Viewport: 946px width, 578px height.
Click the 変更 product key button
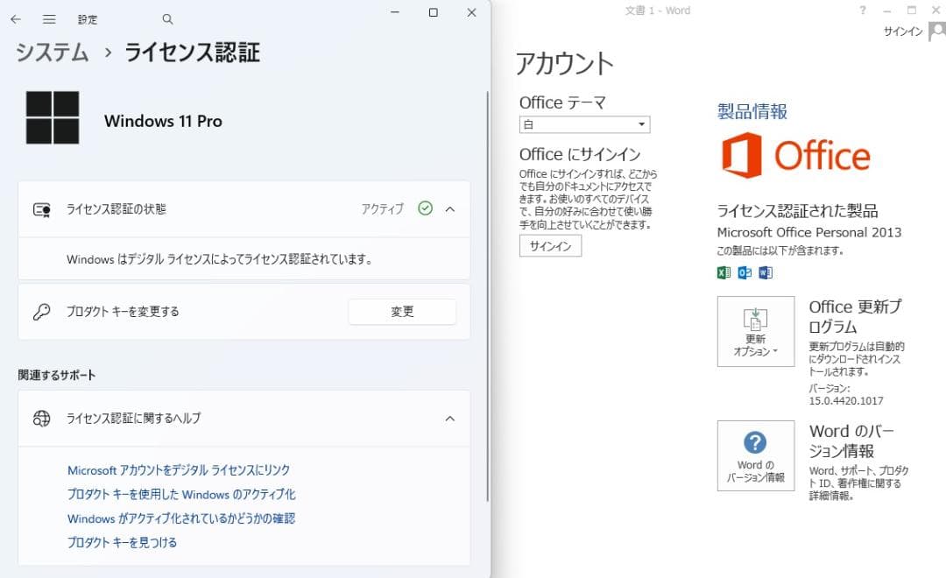coord(402,311)
